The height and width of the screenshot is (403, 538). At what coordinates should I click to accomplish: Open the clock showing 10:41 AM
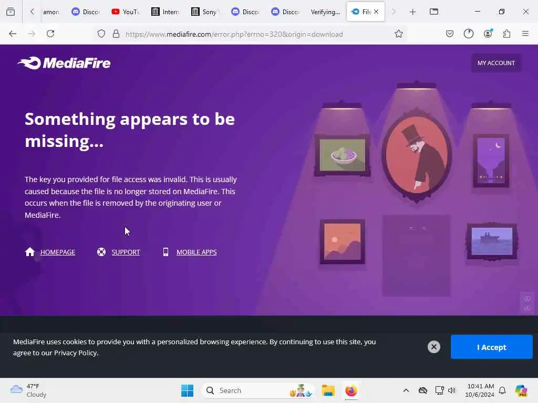click(480, 390)
